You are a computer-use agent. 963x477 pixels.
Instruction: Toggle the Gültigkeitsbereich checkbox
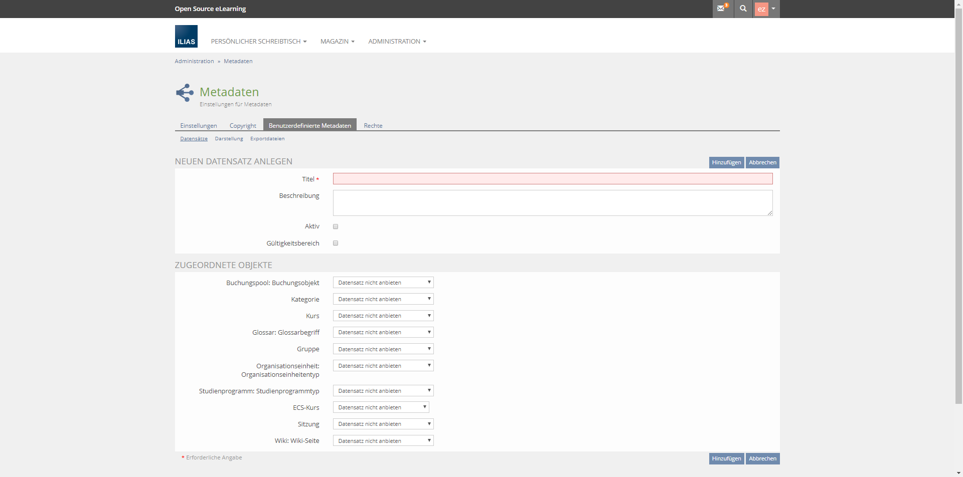(336, 243)
